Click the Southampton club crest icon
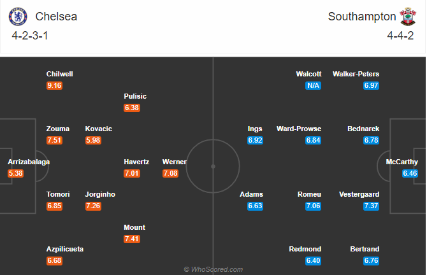 pyautogui.click(x=408, y=17)
